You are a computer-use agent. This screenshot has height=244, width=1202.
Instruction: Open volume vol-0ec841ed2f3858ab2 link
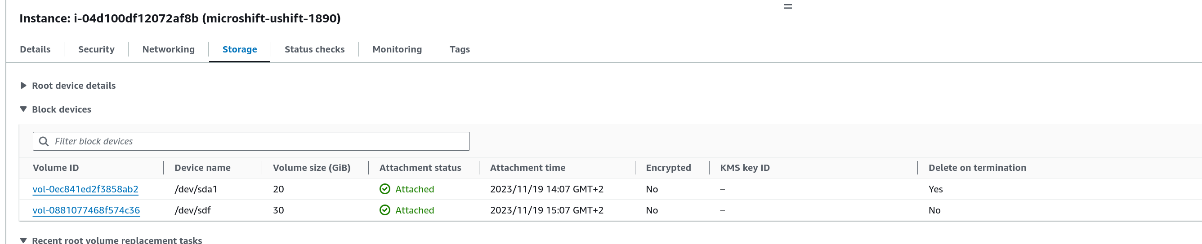pos(85,189)
